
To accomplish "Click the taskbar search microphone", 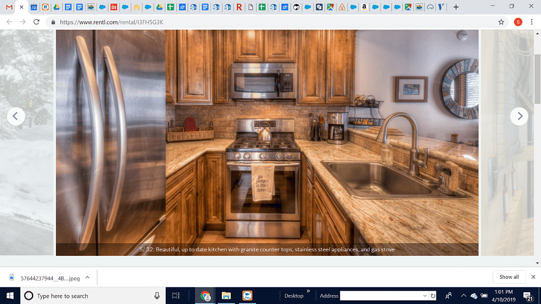I will pos(157,296).
